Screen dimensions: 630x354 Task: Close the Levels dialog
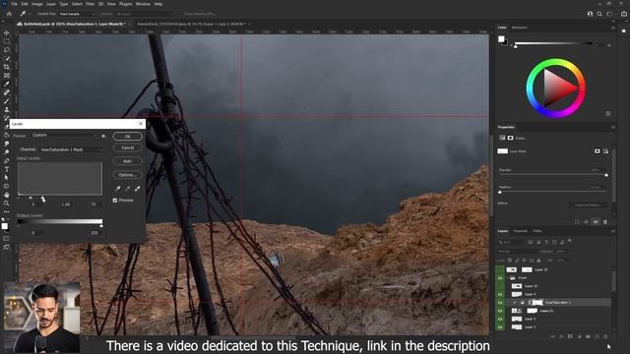[x=141, y=124]
